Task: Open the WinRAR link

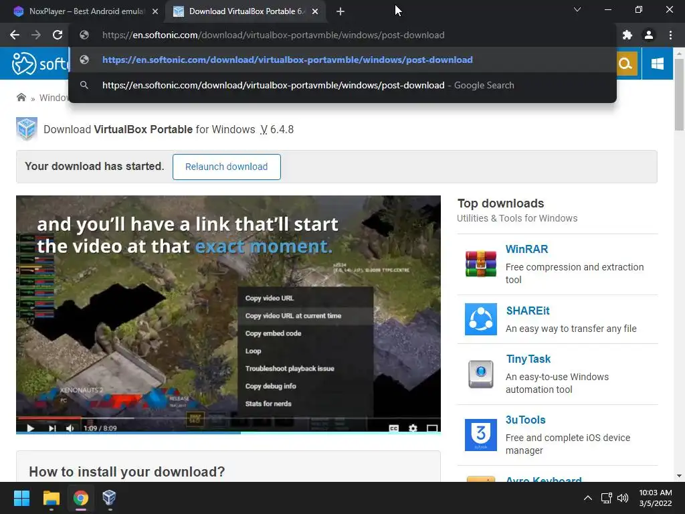Action: [526, 249]
